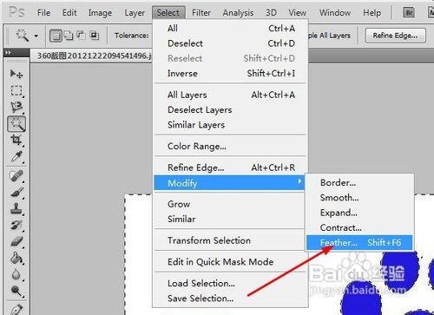Click the Refine Edge... button in options bar
The image size is (434, 315).
(x=395, y=36)
